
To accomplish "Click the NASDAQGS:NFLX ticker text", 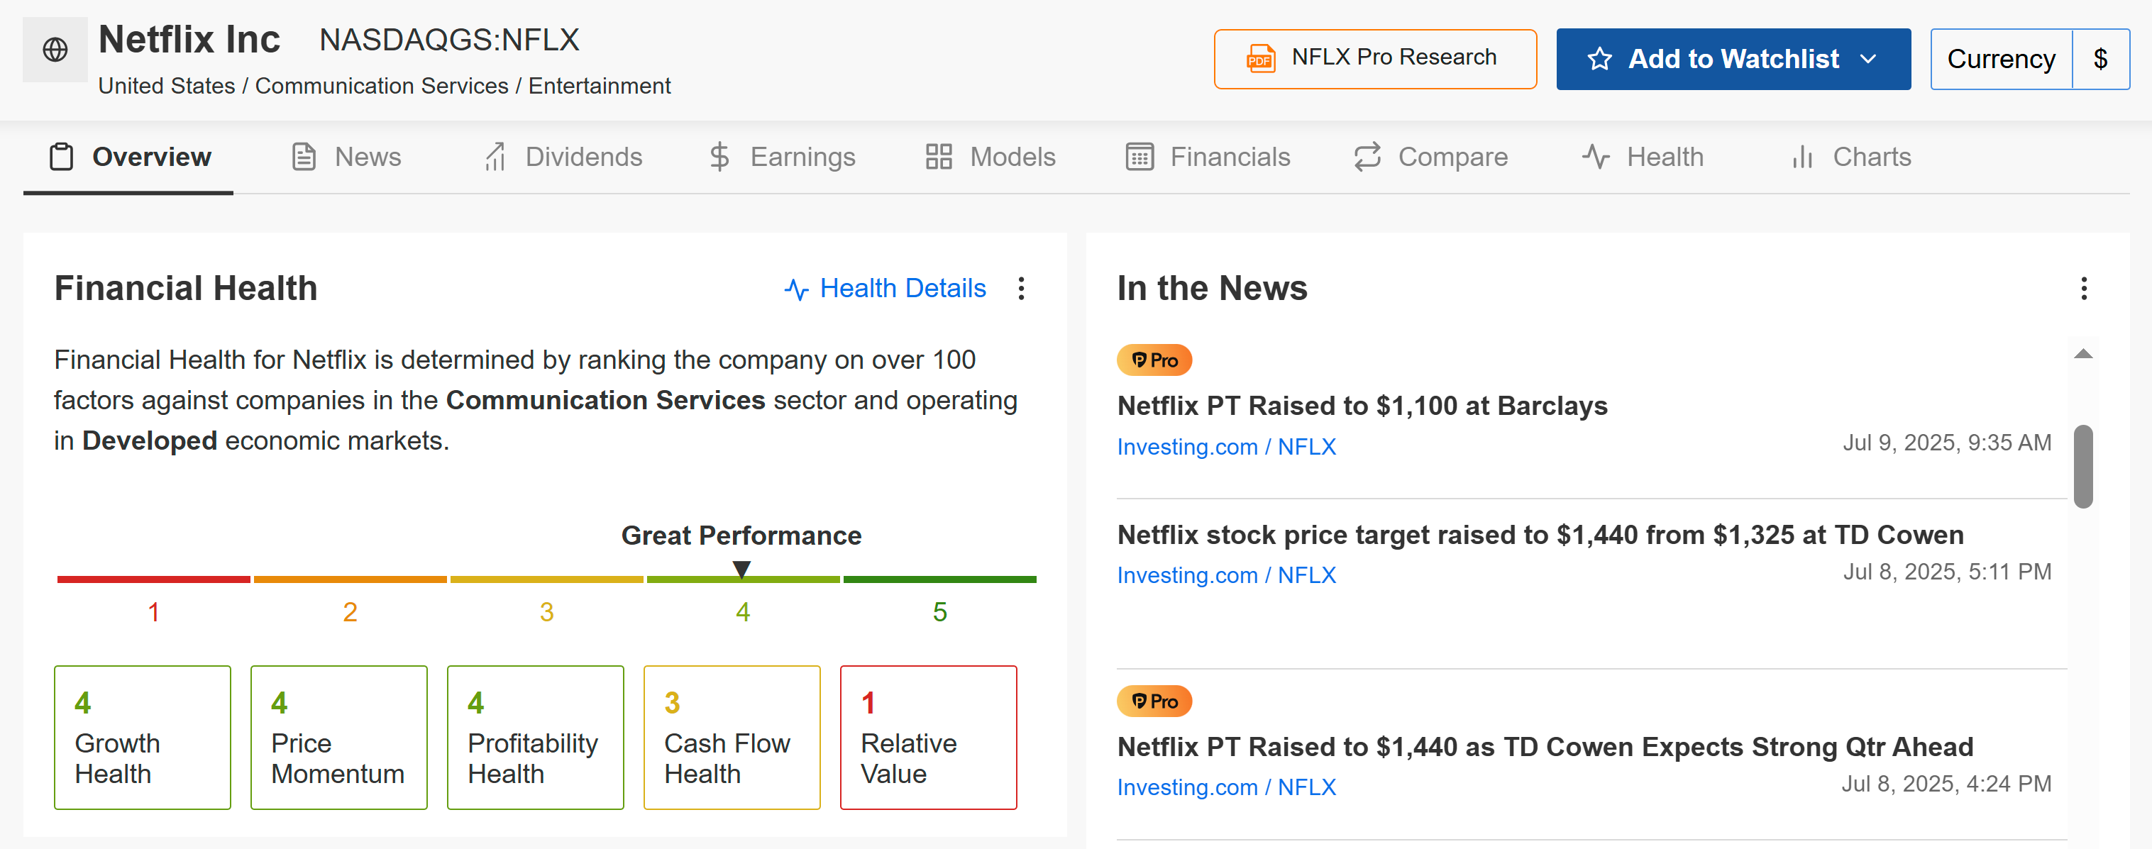I will click(x=449, y=40).
